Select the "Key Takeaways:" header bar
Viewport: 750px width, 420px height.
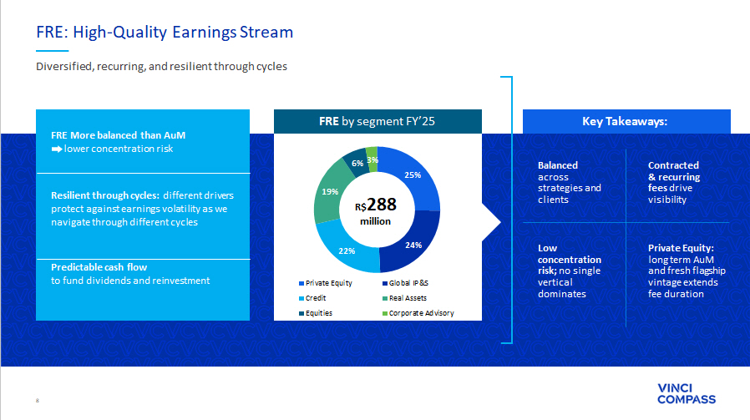click(x=626, y=122)
